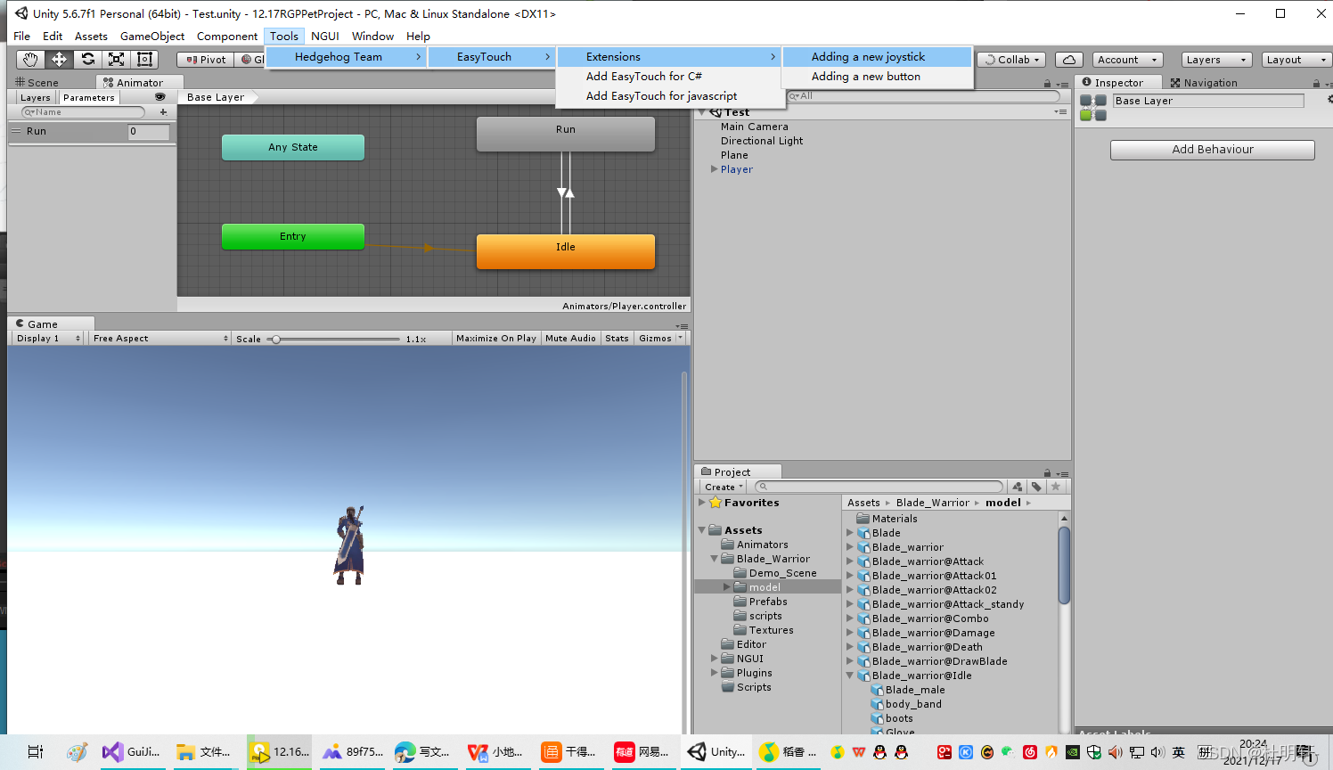Select the Scale tool in toolbar
Screen dimensions: 1333x770
(116, 59)
